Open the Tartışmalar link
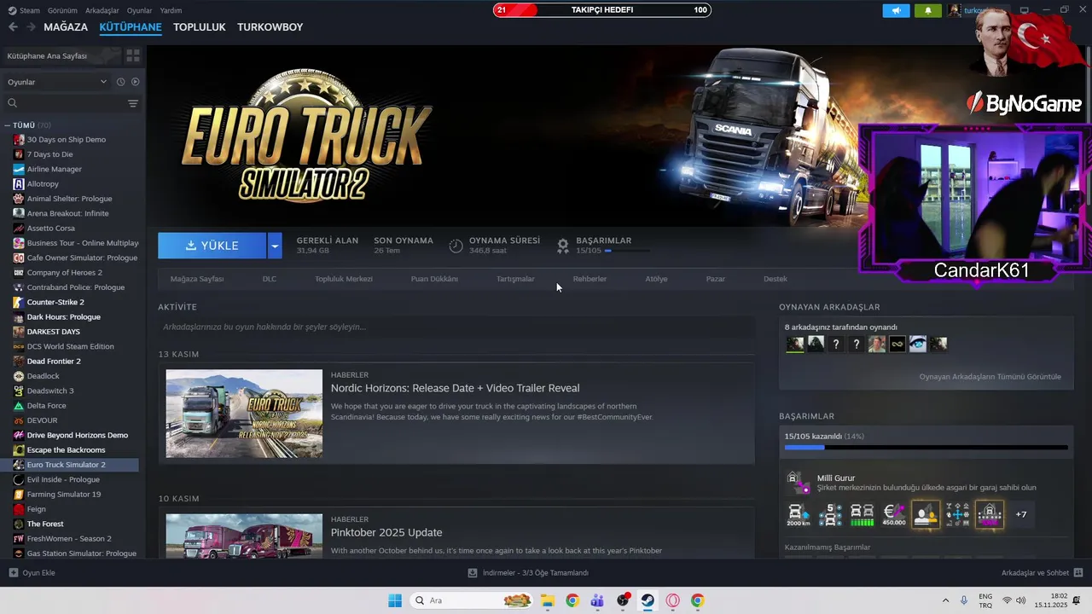This screenshot has width=1092, height=614. pos(515,279)
